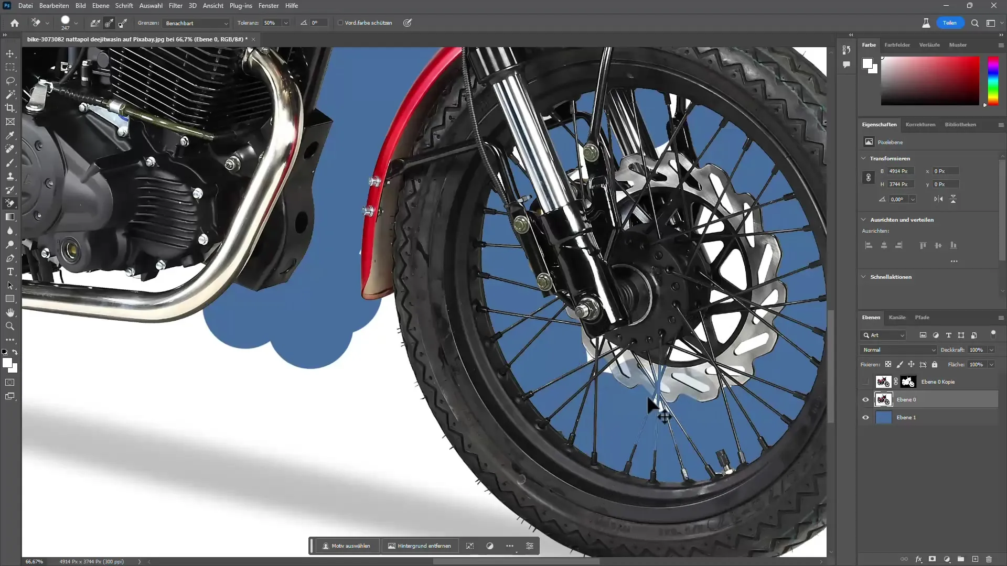The image size is (1007, 566).
Task: Collapse the Schnellaktionen section
Action: point(864,277)
